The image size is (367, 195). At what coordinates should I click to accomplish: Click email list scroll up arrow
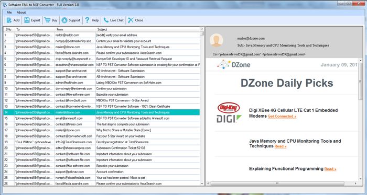pos(202,29)
